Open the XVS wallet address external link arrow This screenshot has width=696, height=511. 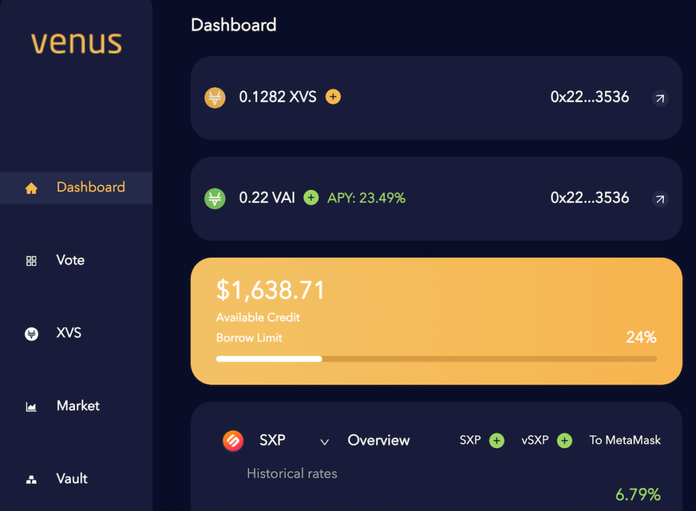coord(660,98)
